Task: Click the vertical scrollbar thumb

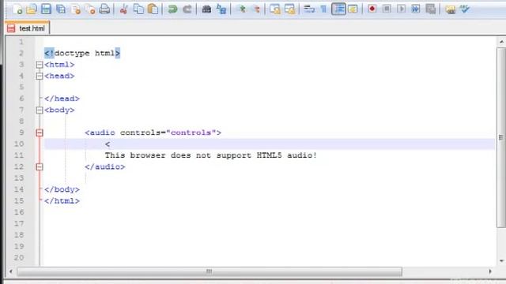Action: pyautogui.click(x=501, y=137)
